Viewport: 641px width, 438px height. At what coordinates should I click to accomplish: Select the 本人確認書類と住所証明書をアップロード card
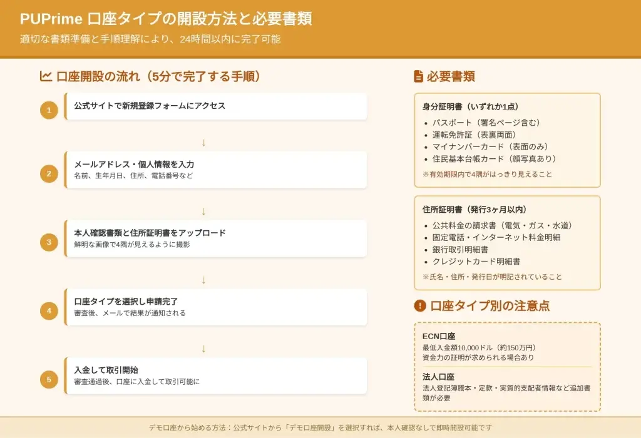(x=215, y=238)
